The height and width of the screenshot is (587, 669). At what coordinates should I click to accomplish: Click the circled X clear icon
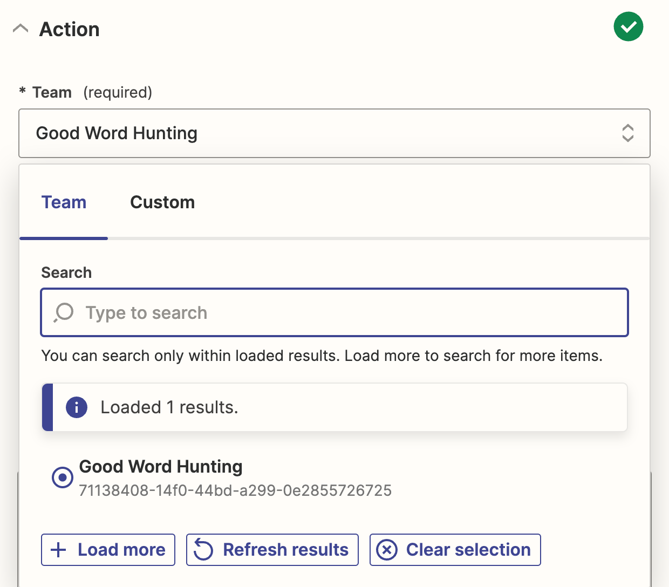(x=387, y=550)
